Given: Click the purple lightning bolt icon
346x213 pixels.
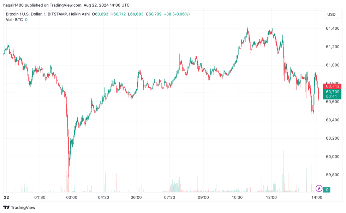Looking at the screenshot, I should pos(319,189).
